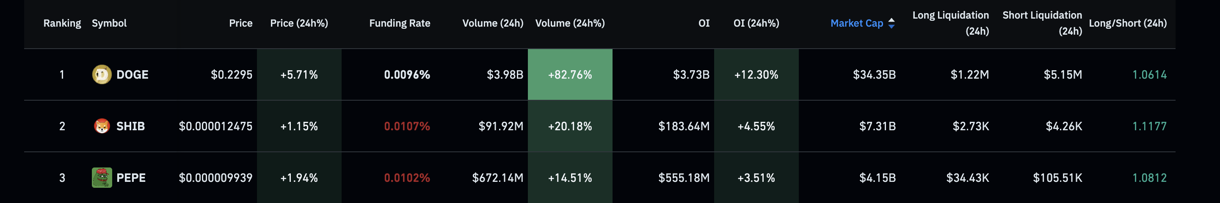Sort by Short Liquidation (24h) header

[1041, 23]
